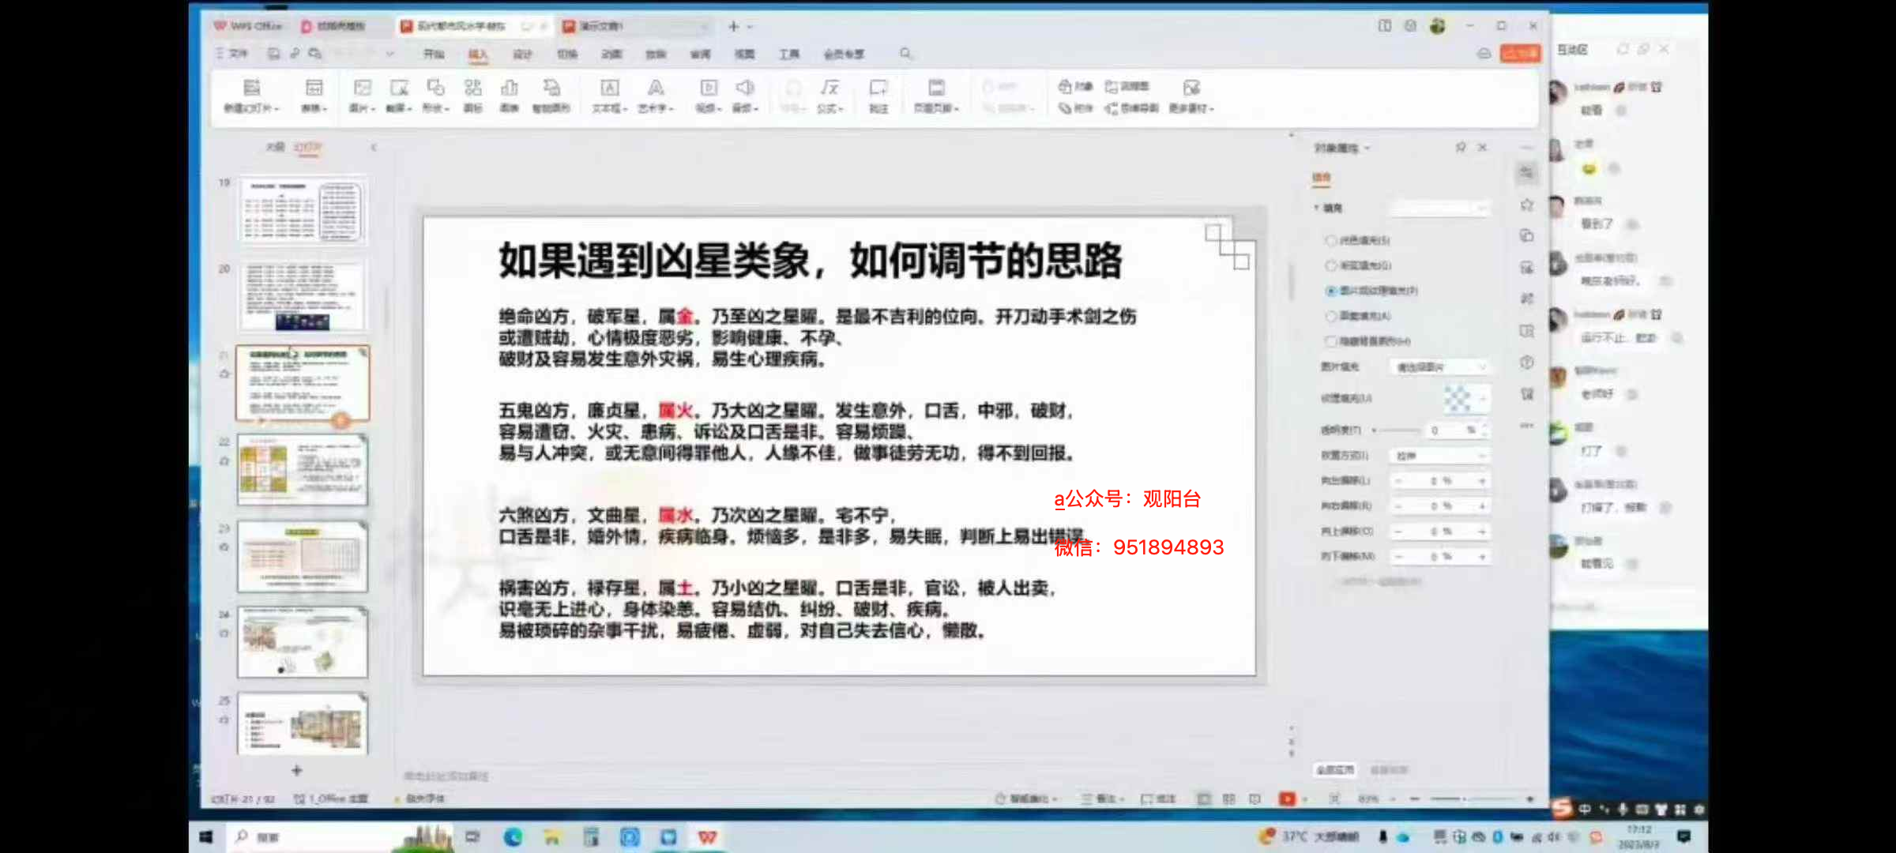Click the transparency slider track

[1397, 430]
